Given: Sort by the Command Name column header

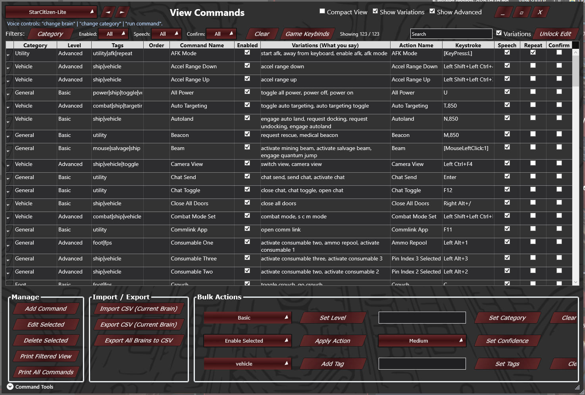Looking at the screenshot, I should pos(202,45).
